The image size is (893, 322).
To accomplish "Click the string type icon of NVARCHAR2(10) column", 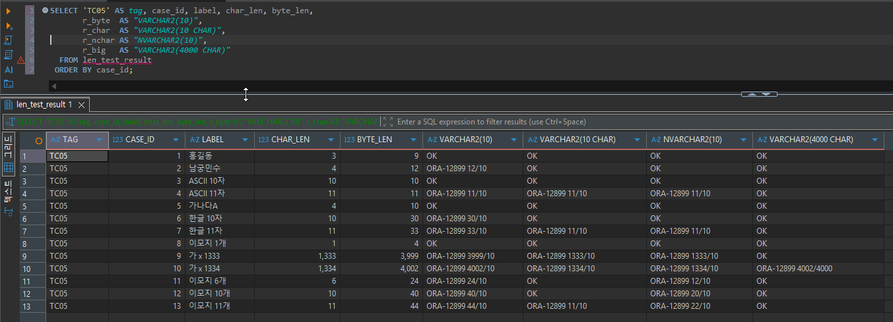I will [x=656, y=140].
